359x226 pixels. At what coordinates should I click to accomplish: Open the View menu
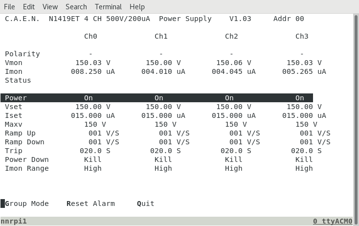coord(50,7)
